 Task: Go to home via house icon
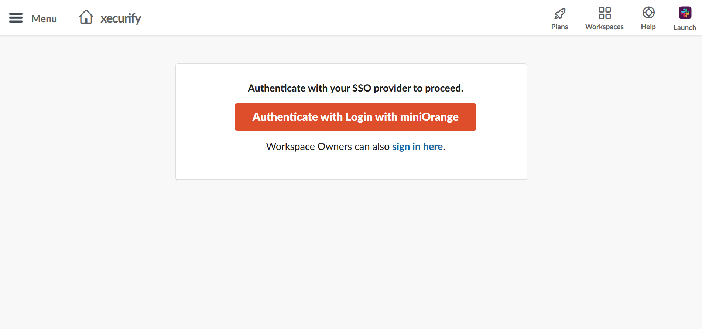86,17
